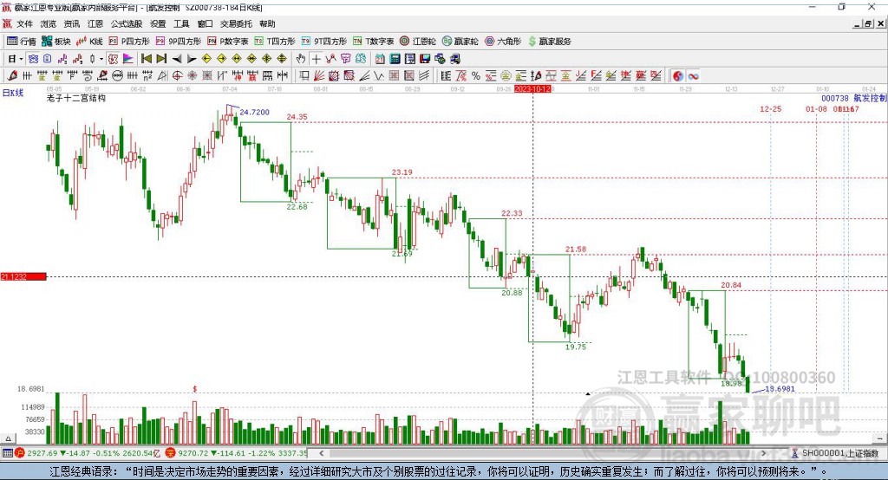Open the 交易委托 menu
Image resolution: width=888 pixels, height=480 pixels.
(236, 23)
